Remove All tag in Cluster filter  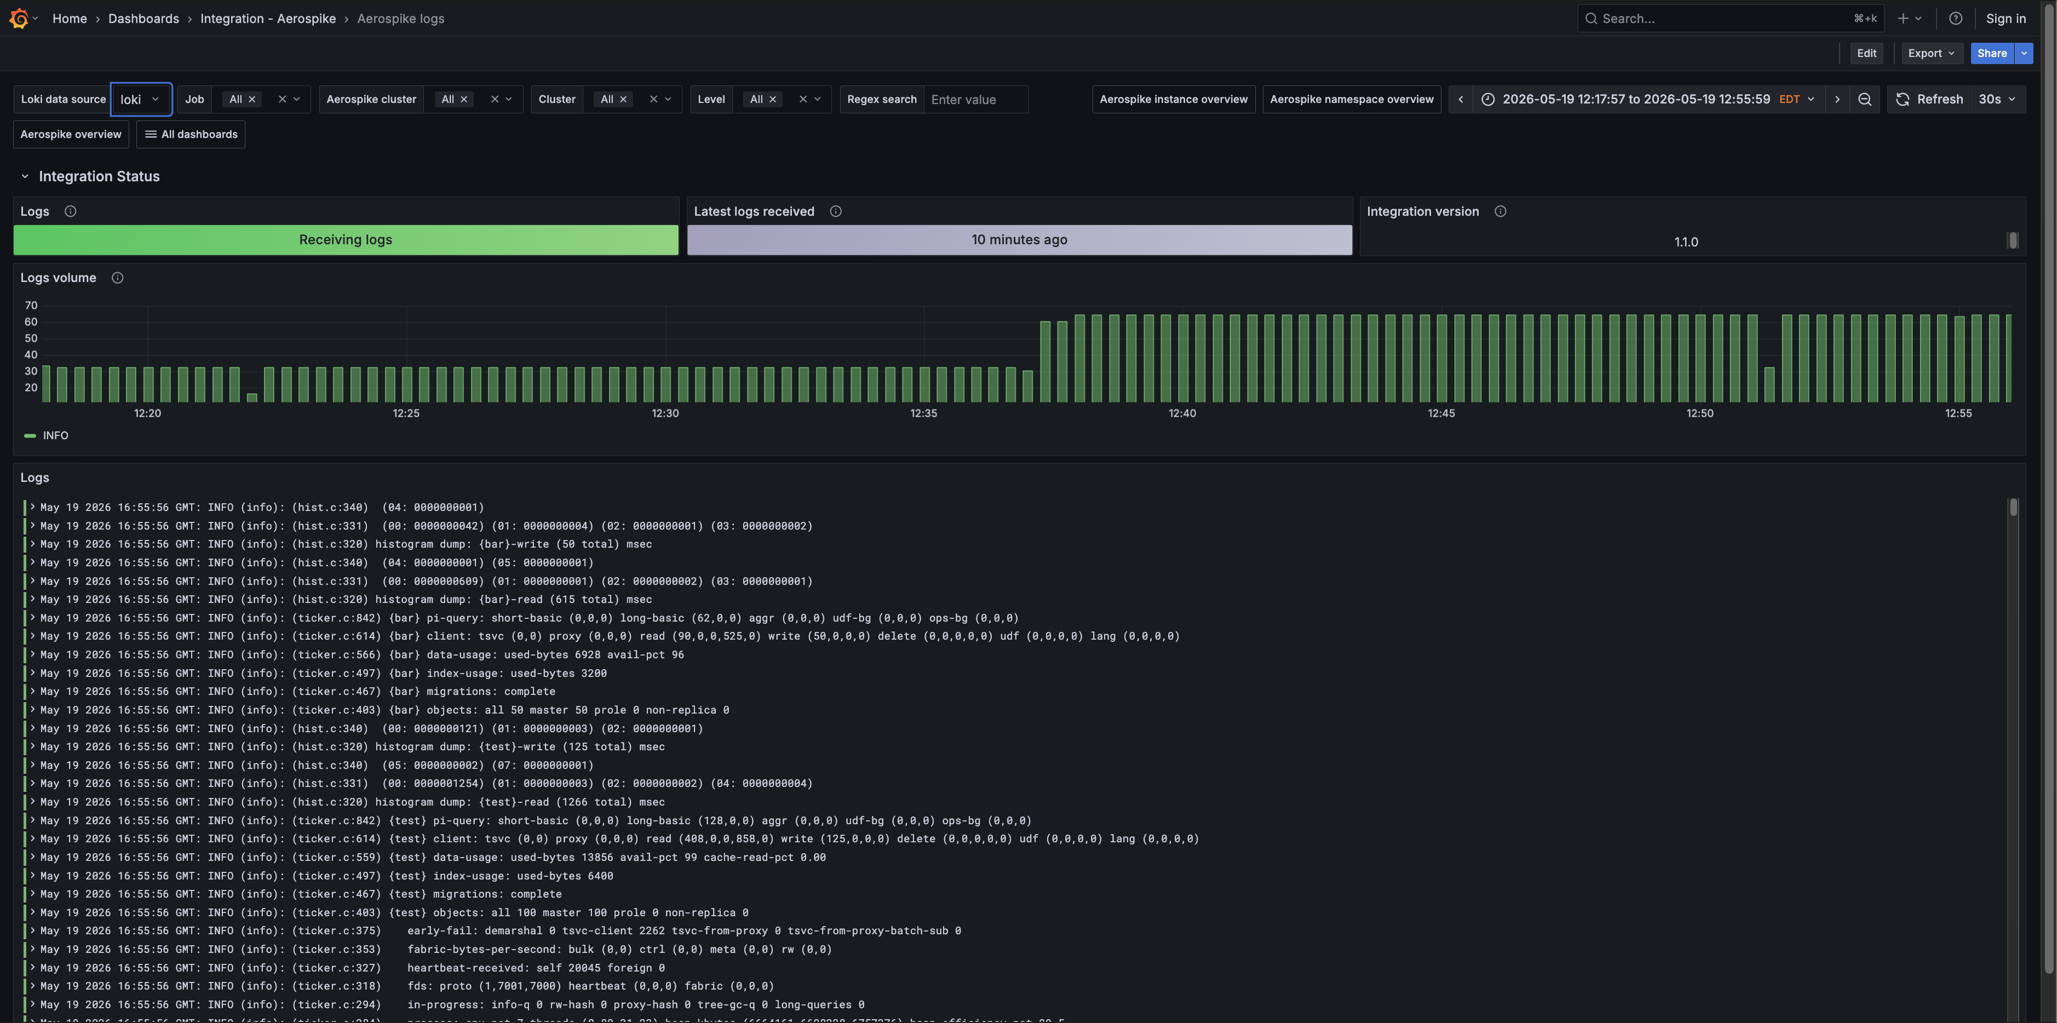[x=623, y=99]
